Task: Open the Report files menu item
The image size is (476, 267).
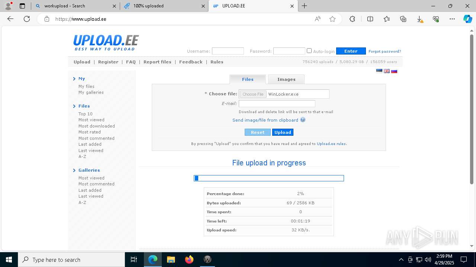Action: pyautogui.click(x=157, y=62)
